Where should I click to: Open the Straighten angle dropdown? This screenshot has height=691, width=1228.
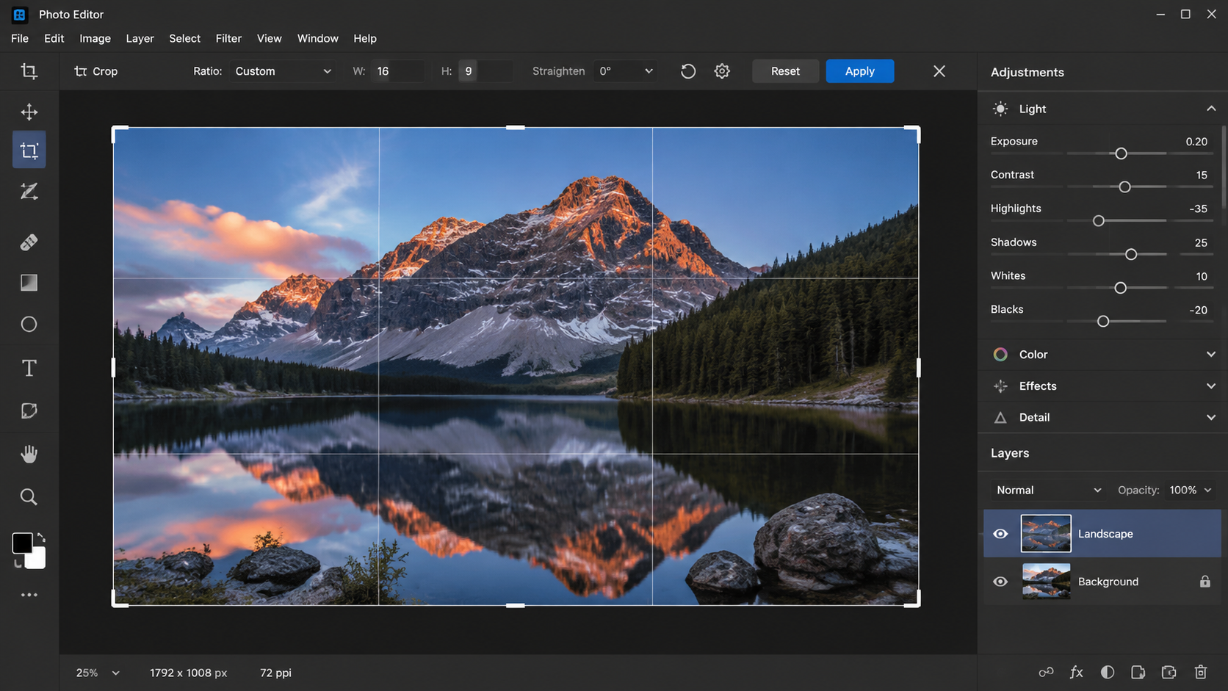point(626,71)
